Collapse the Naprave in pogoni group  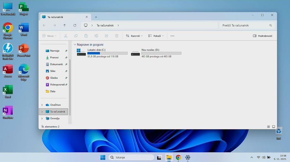click(x=75, y=45)
